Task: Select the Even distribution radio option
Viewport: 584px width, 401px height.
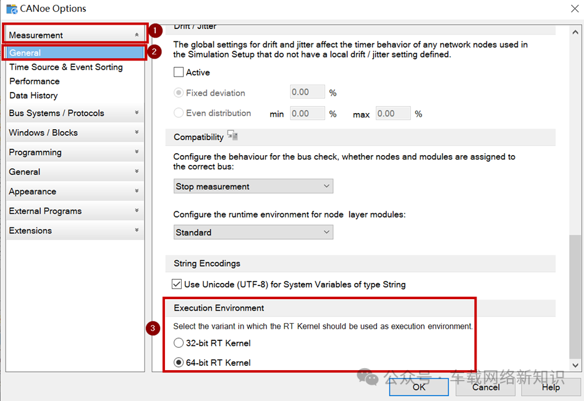Action: 179,113
